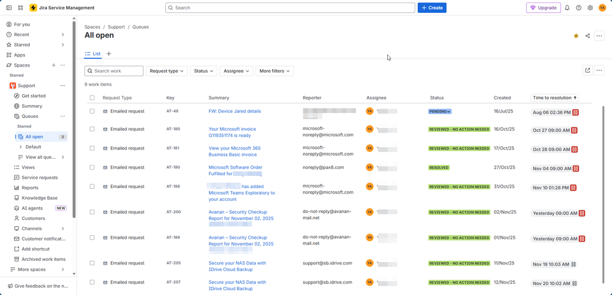This screenshot has width=612, height=295.
Task: Open the app switcher grid icon
Action: coord(21,8)
